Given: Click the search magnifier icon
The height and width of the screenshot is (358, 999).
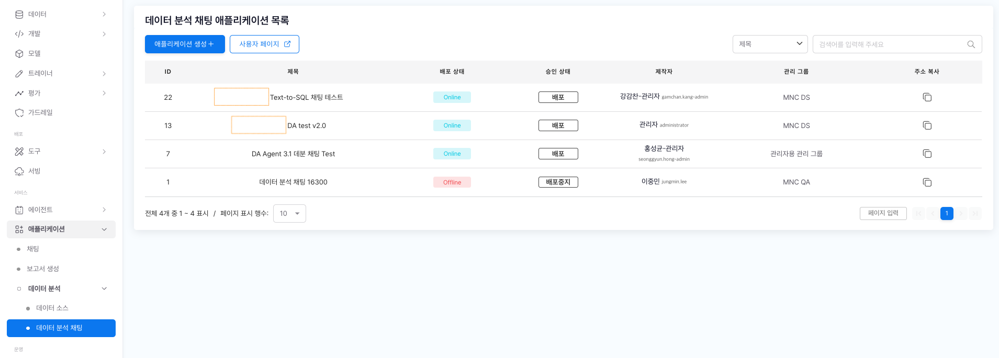Looking at the screenshot, I should click(x=971, y=44).
